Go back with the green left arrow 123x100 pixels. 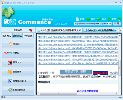(88, 19)
